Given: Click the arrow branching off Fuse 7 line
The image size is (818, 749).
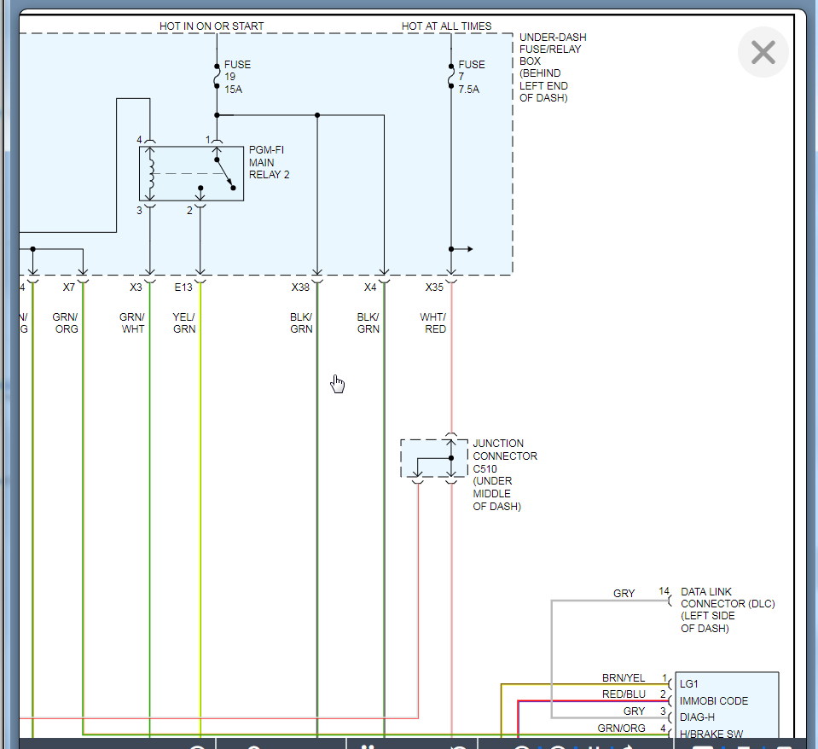Looking at the screenshot, I should point(463,249).
